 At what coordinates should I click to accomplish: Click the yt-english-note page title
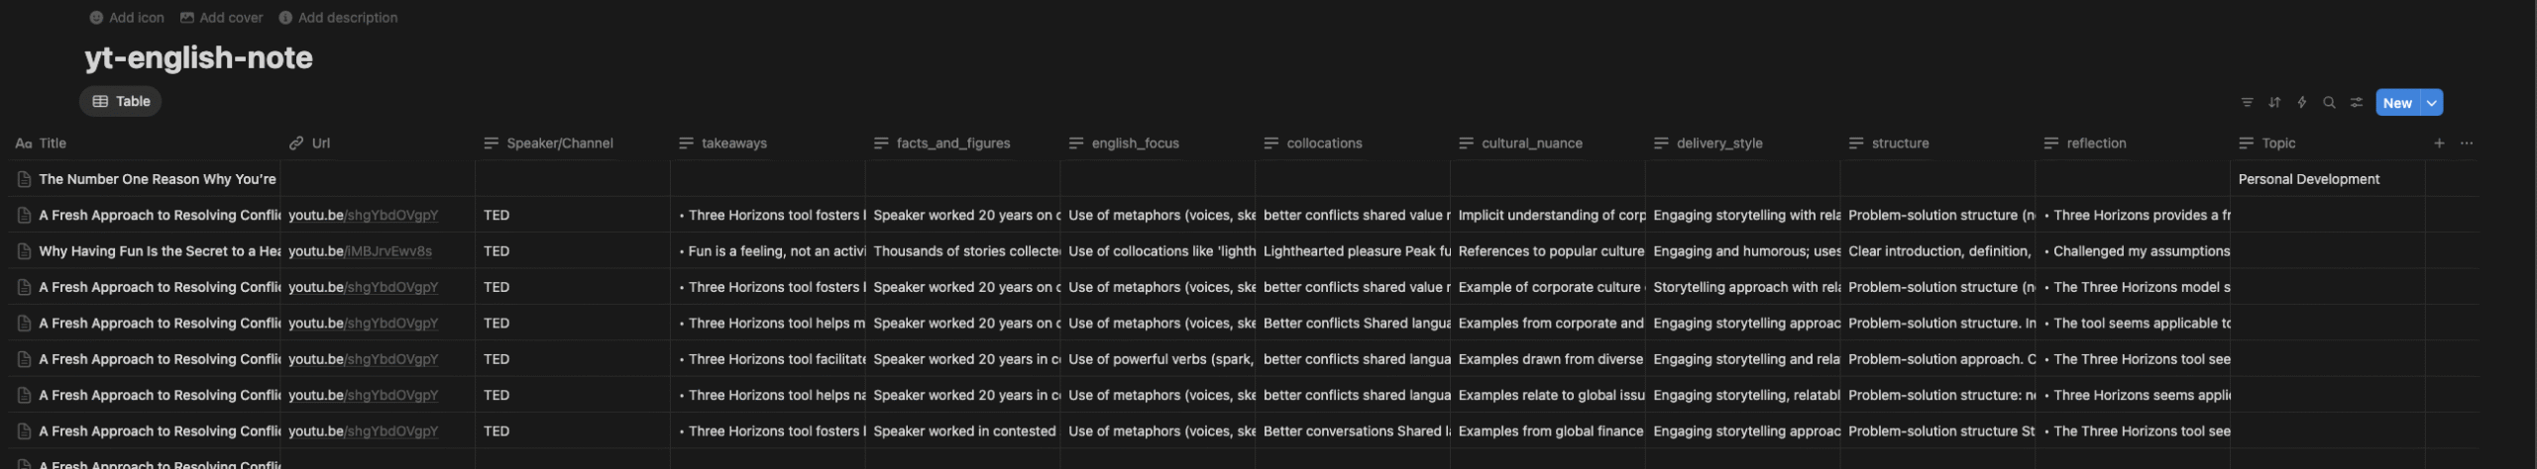(198, 57)
